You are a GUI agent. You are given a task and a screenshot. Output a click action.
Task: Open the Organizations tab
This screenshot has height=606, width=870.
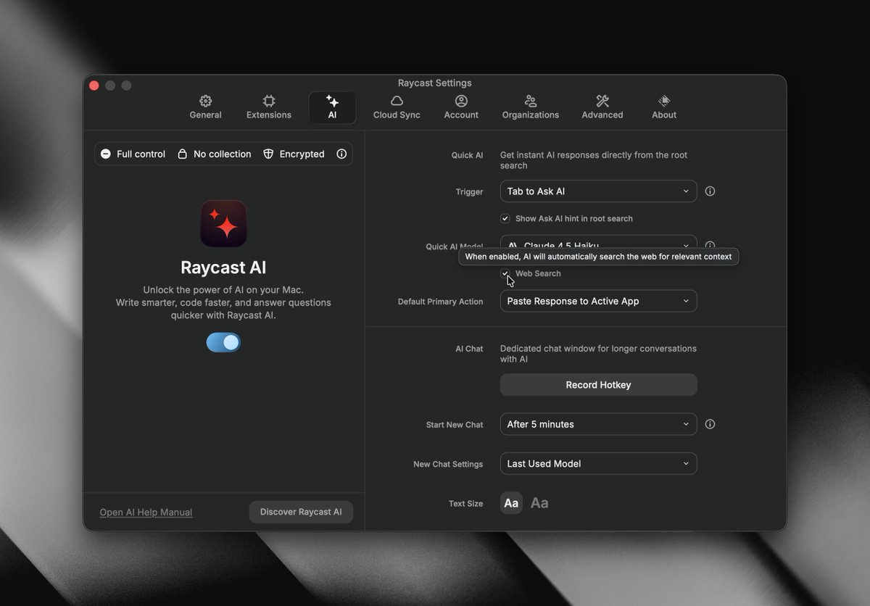click(x=531, y=107)
